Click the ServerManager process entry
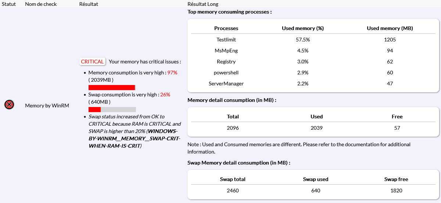This screenshot has width=441, height=203. point(226,84)
